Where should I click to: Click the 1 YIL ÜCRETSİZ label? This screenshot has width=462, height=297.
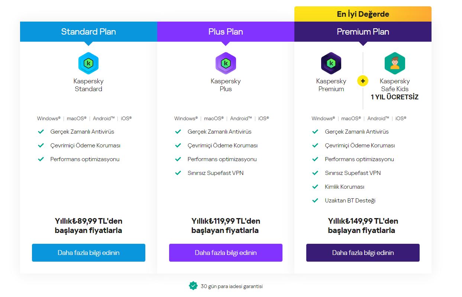[395, 97]
